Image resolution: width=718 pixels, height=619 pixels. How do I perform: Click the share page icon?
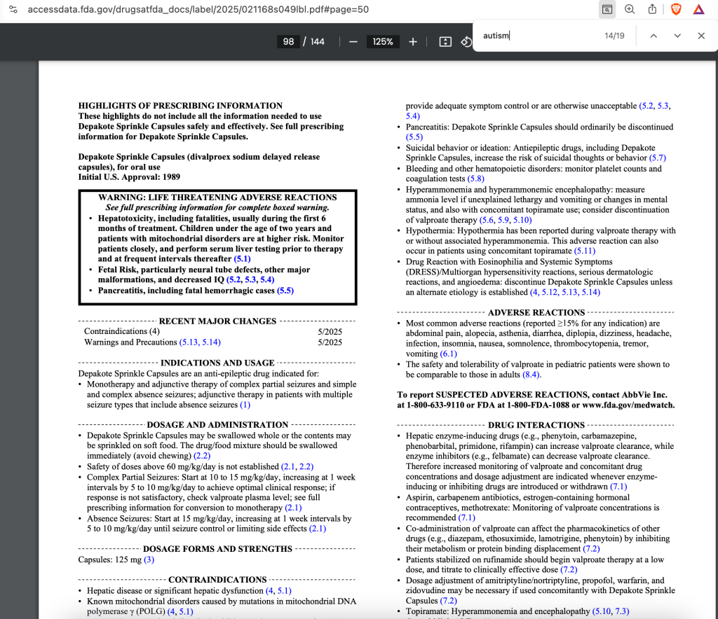point(652,10)
